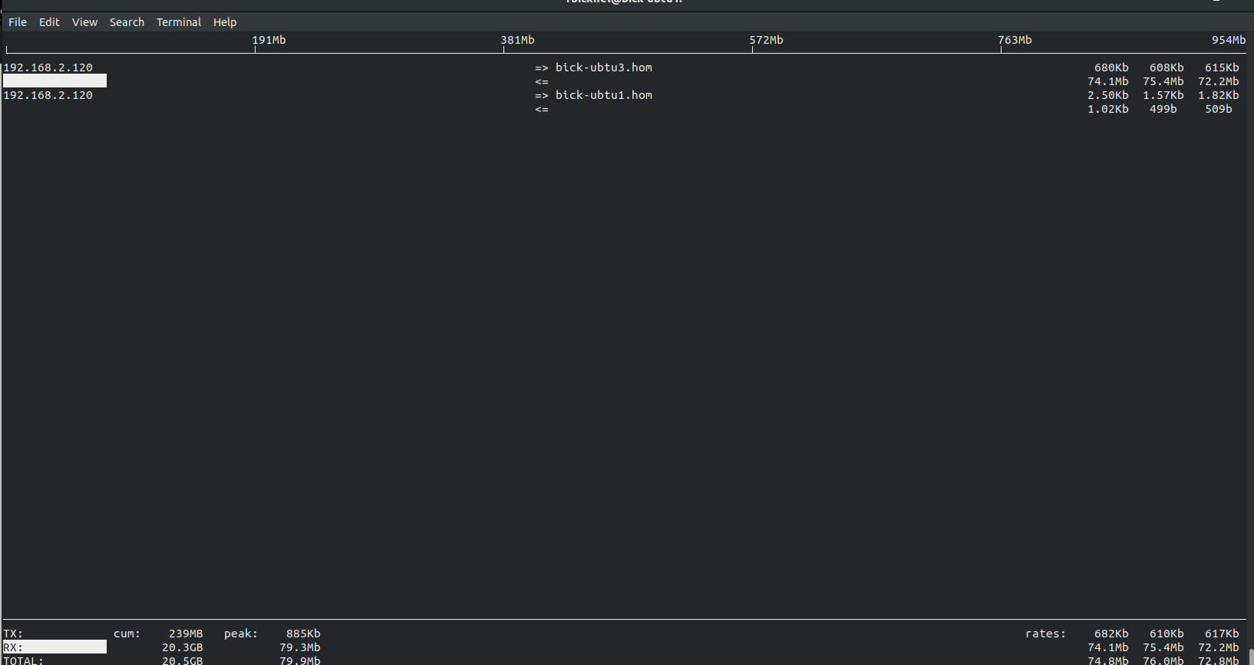Click the 191Mb scale marker
The image size is (1254, 665).
(269, 40)
